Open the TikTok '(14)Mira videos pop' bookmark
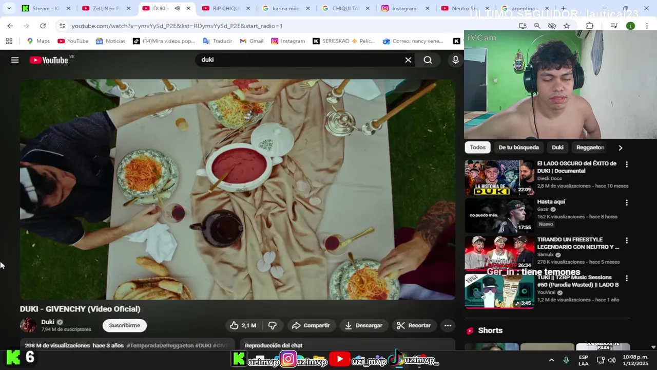Viewport: 657px width, 370px height. [x=164, y=41]
